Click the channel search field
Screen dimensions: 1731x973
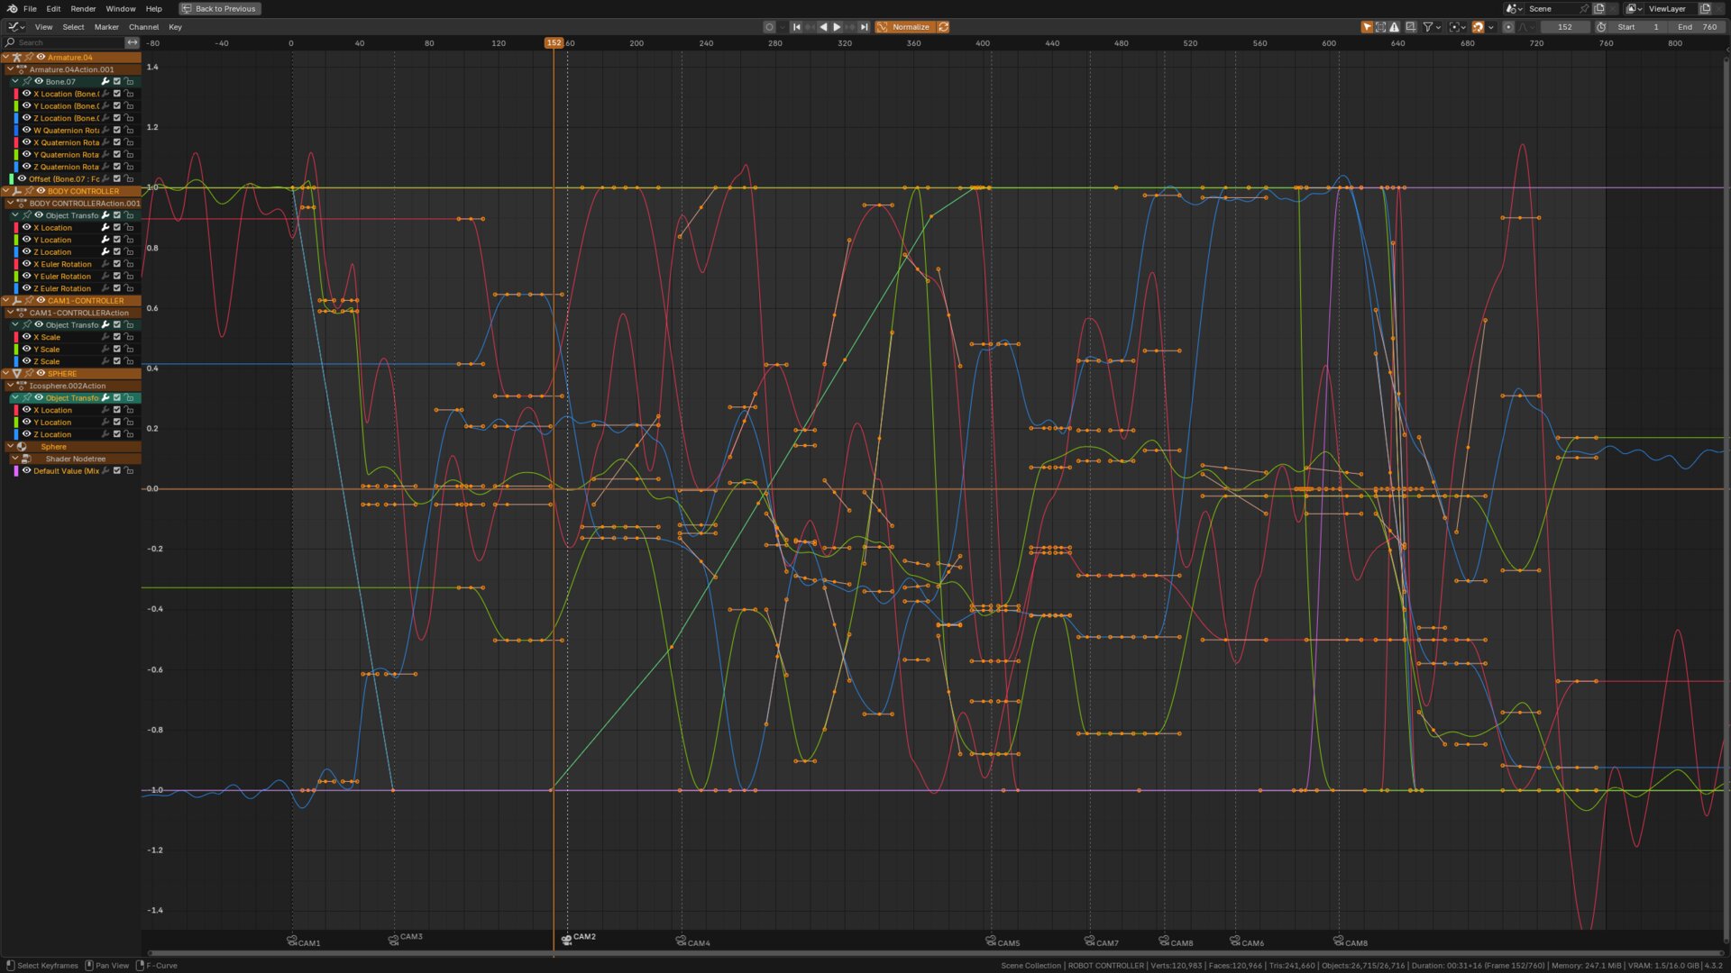coord(63,42)
